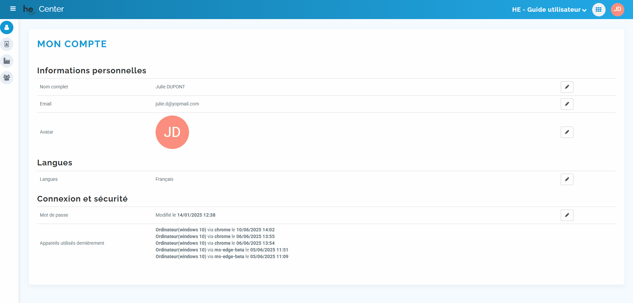Open the apps grid launcher icon

599,10
